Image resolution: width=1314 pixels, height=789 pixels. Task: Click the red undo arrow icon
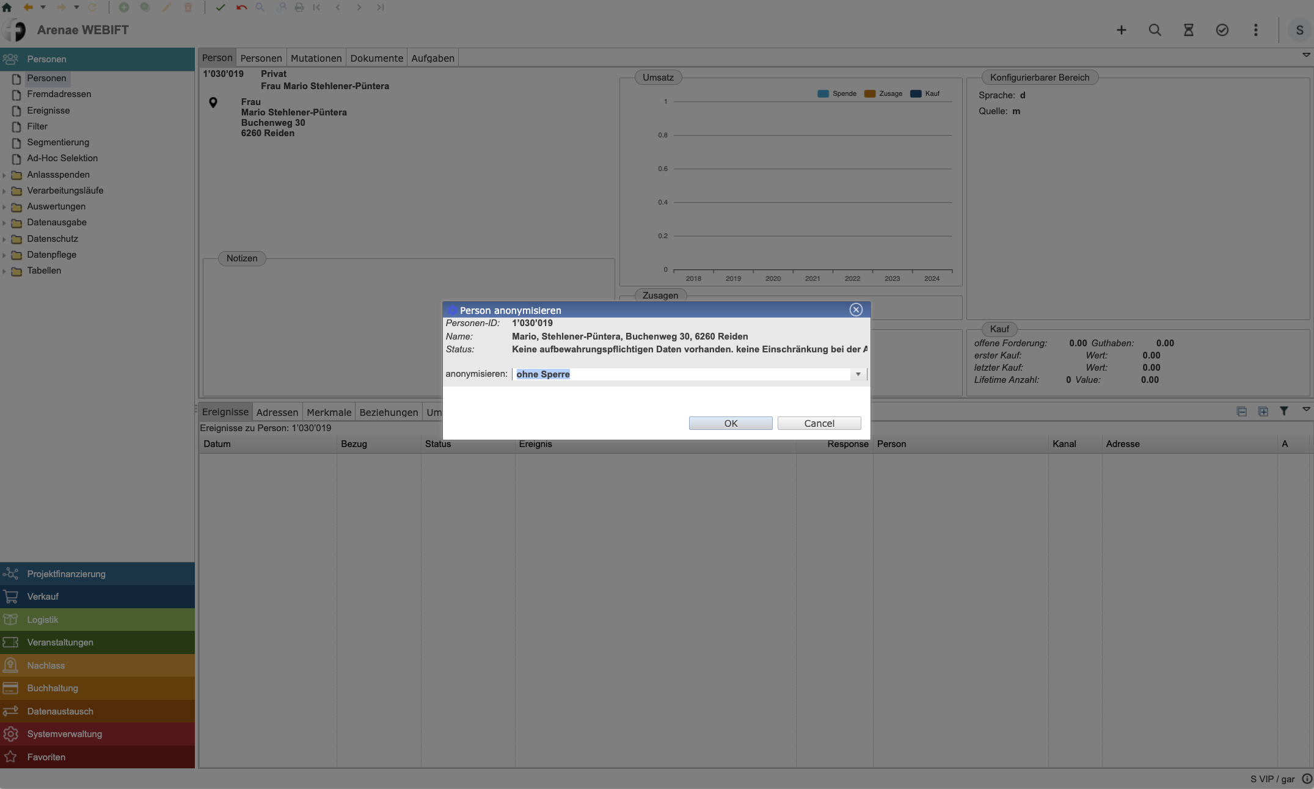click(x=241, y=7)
